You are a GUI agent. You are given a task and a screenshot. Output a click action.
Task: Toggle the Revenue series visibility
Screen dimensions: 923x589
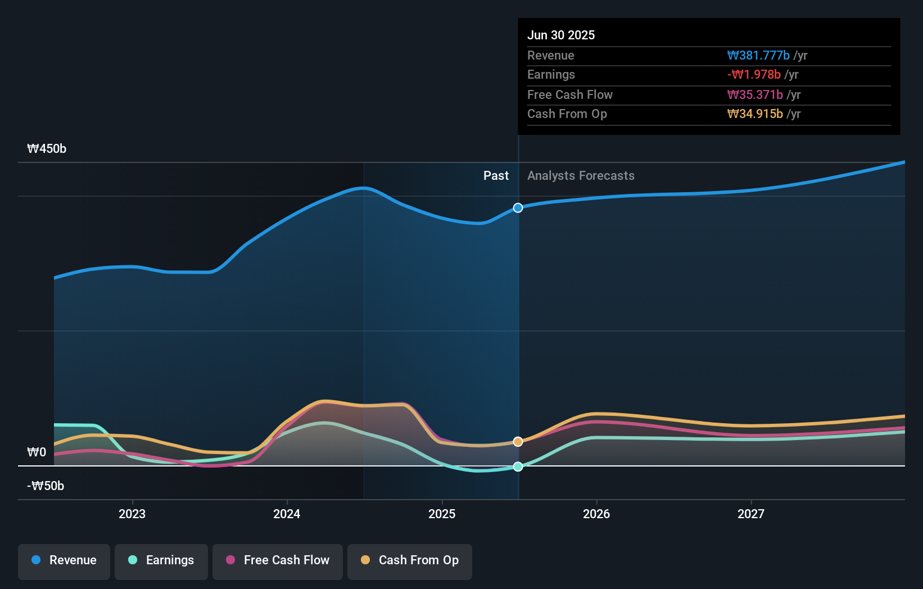pos(64,560)
